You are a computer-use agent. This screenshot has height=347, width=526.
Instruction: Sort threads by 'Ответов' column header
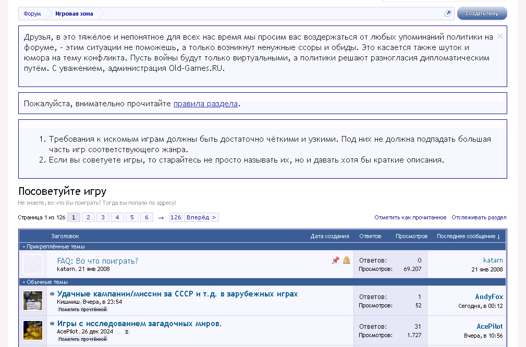click(x=370, y=236)
